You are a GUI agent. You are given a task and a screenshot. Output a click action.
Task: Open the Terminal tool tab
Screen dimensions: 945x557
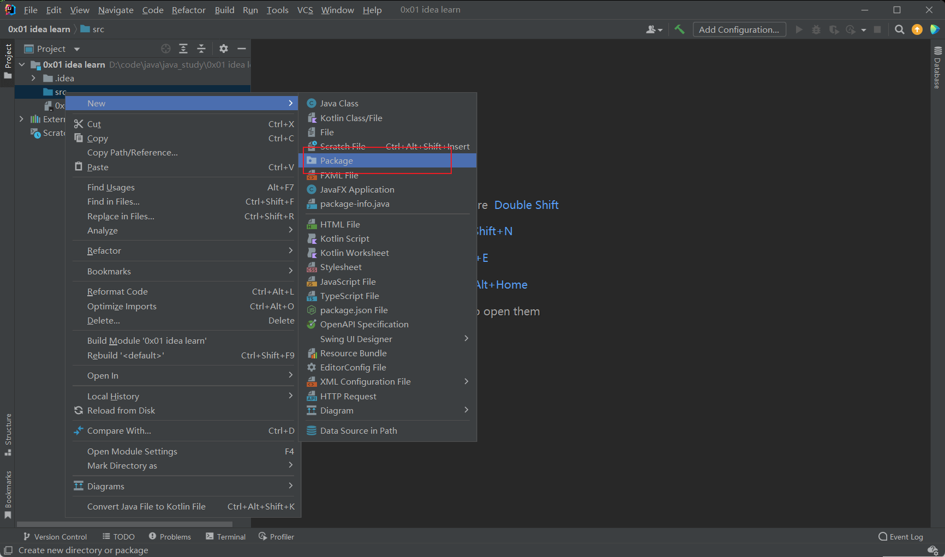click(226, 537)
